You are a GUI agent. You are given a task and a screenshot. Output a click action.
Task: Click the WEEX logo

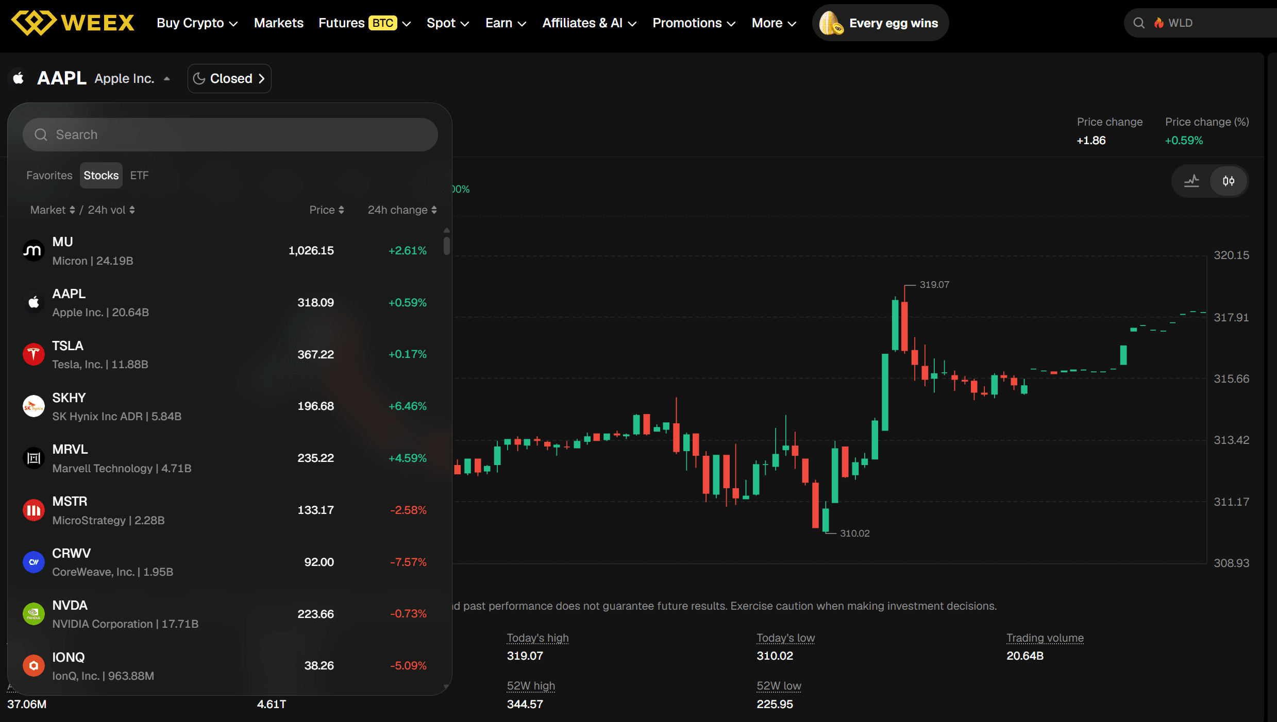point(73,23)
